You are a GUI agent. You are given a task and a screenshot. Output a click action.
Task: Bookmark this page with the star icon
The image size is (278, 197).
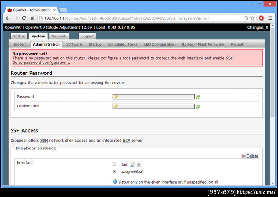coord(253,18)
